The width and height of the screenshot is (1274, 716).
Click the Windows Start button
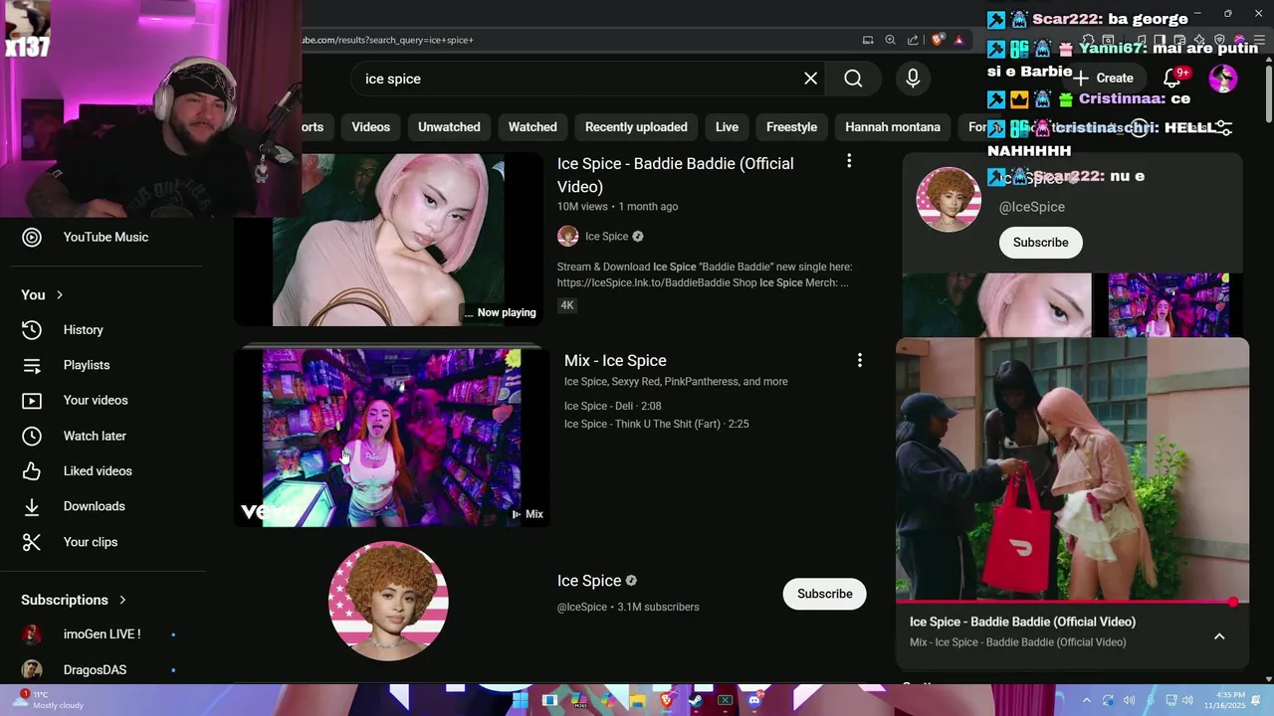520,700
